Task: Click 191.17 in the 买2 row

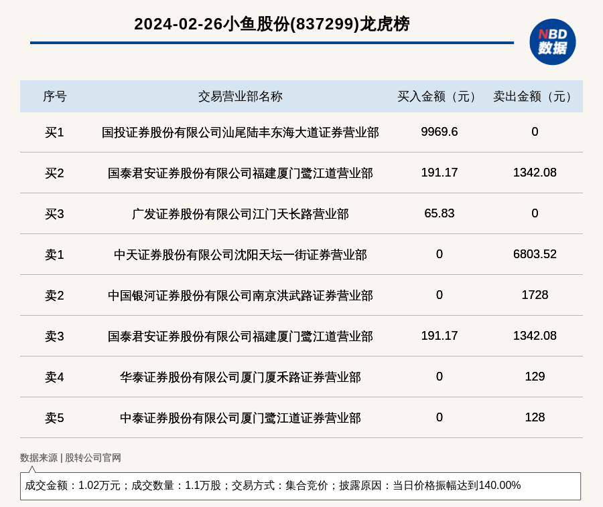Action: click(439, 173)
